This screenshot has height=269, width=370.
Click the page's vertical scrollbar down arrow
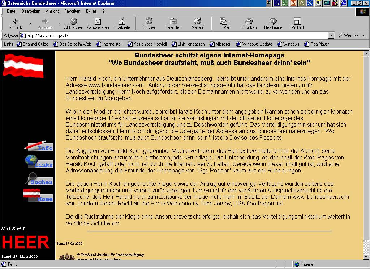[366, 257]
